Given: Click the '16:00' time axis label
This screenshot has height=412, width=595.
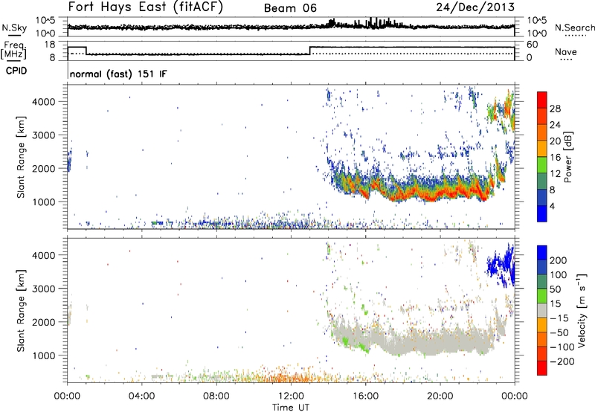Looking at the screenshot, I should pos(365,396).
